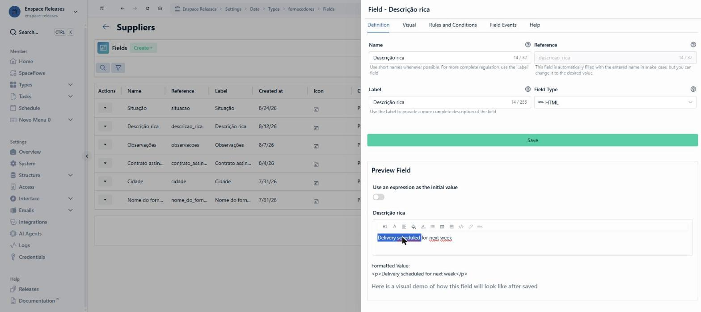The image size is (701, 312).
Task: Insert an image in the editor
Action: (x=452, y=227)
